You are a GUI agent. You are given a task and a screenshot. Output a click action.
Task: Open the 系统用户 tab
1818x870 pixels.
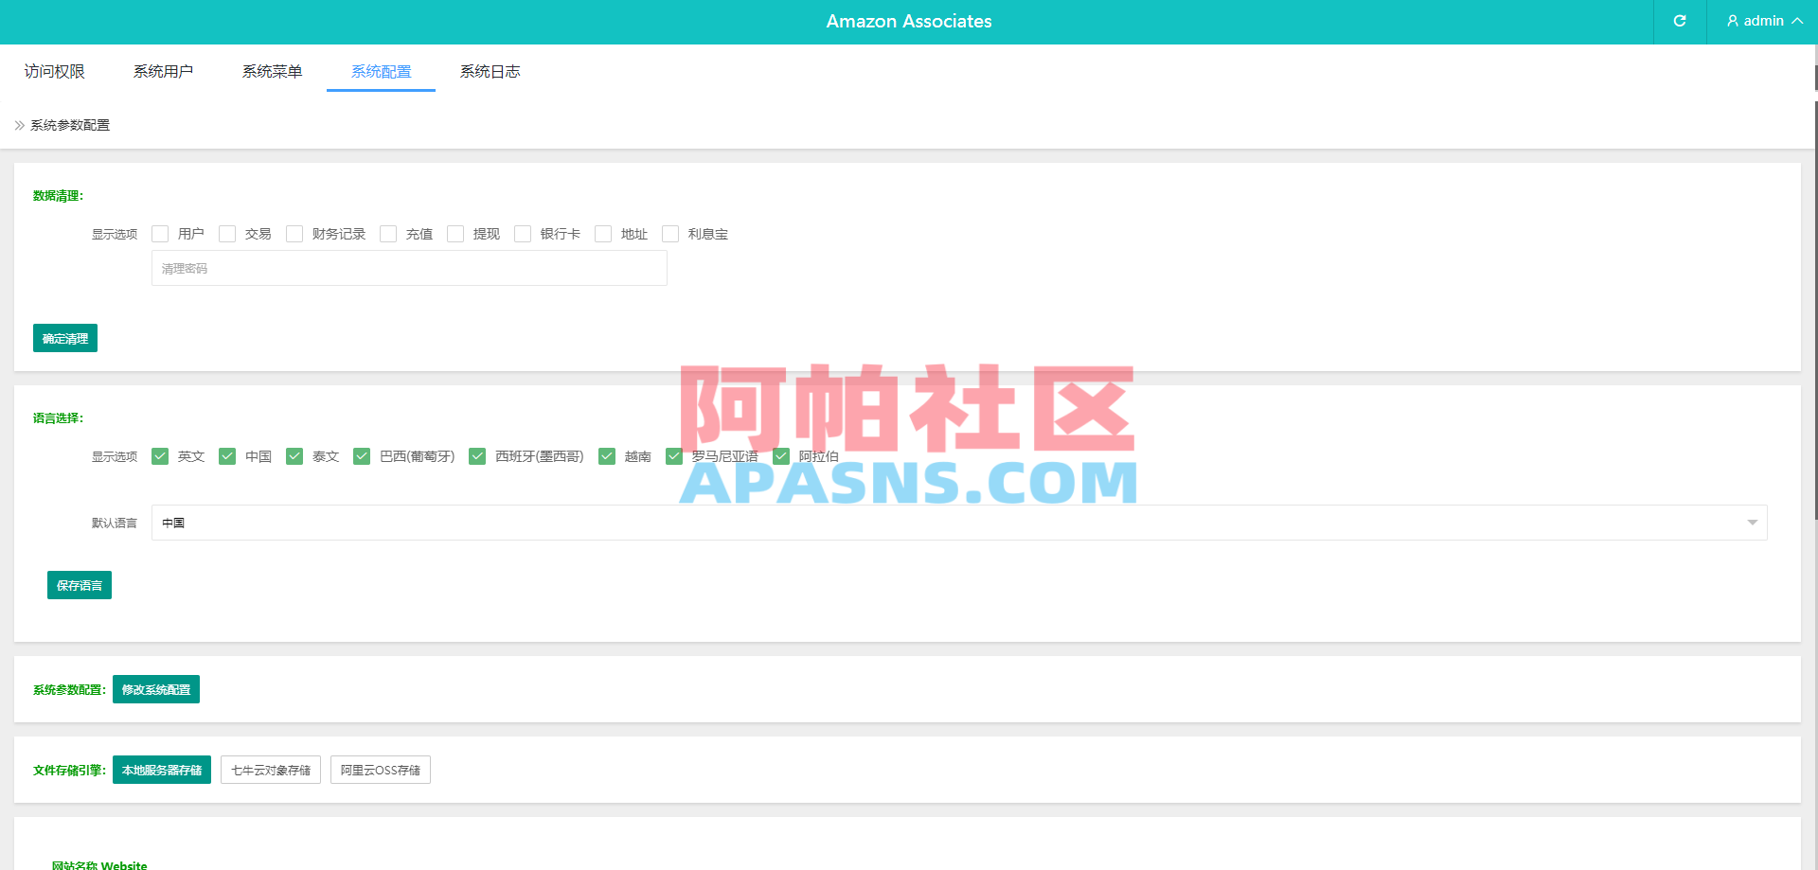[x=164, y=71]
